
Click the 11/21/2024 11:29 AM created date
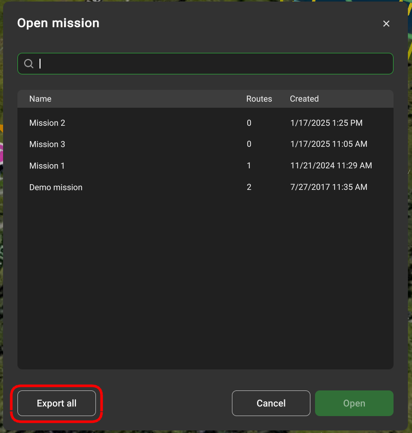(331, 166)
